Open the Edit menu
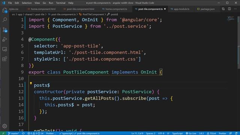Screen dimensions: 240x135 pos(17,3)
